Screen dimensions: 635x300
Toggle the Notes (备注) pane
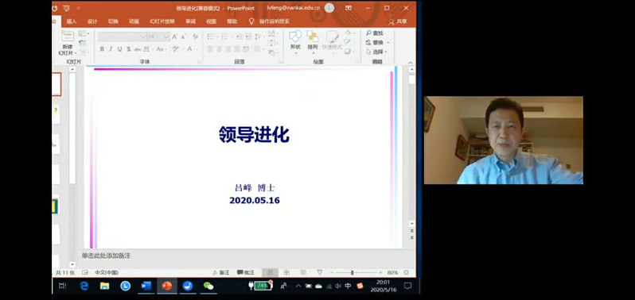(221, 272)
